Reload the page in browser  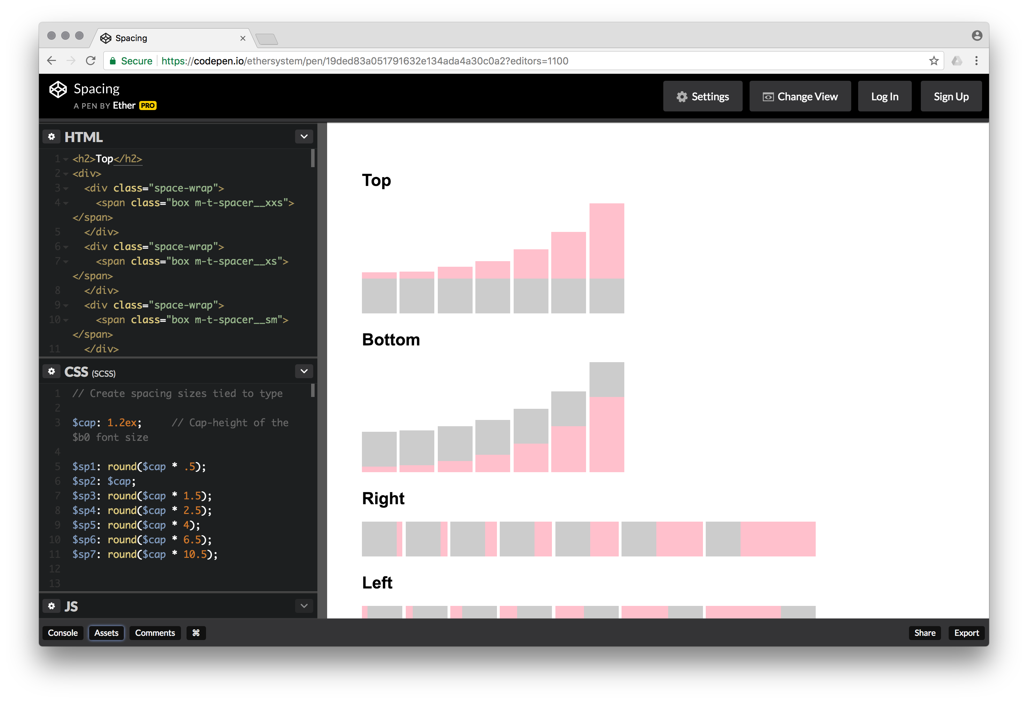pyautogui.click(x=91, y=61)
